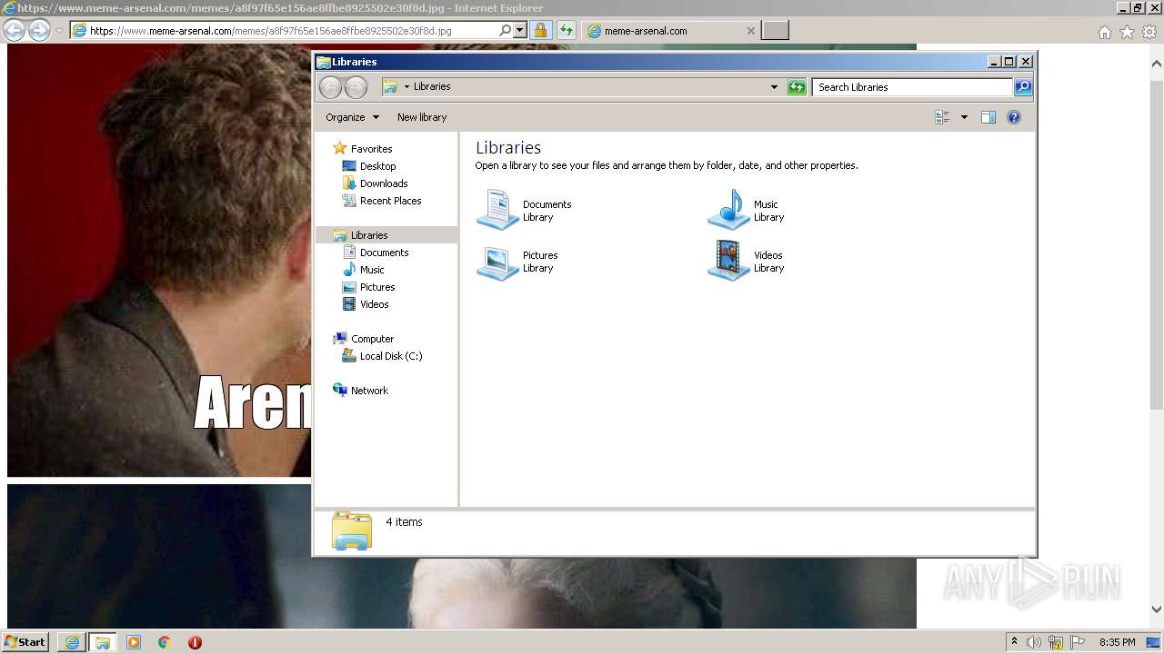The width and height of the screenshot is (1164, 654).
Task: Click the Libraries breadcrumb in address bar
Action: (432, 87)
